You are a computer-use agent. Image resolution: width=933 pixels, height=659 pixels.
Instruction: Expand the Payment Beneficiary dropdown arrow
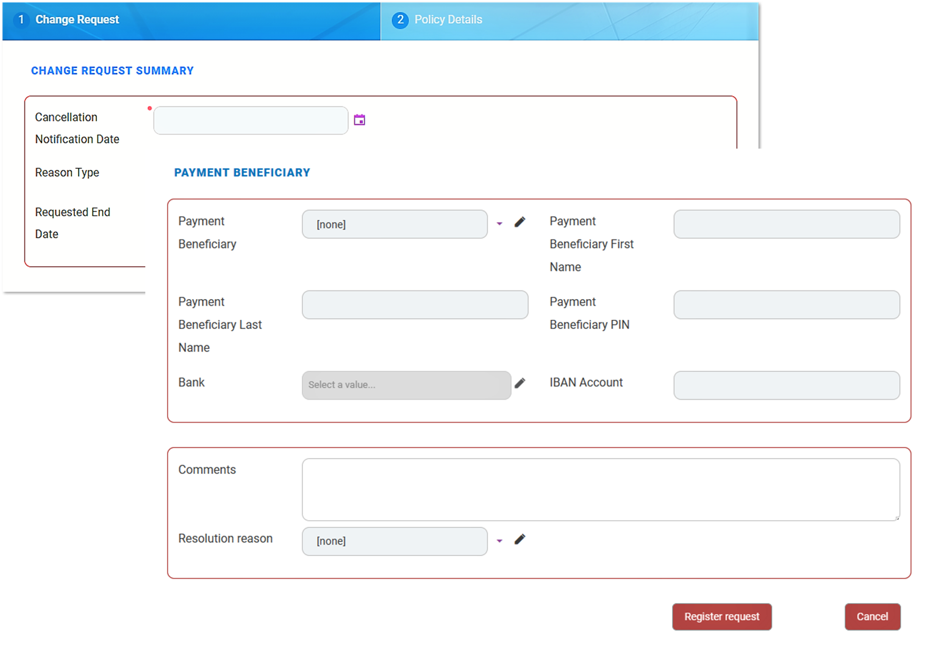[x=499, y=224]
